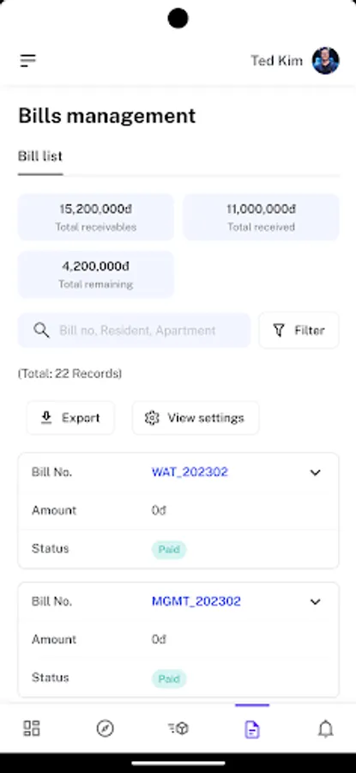This screenshot has width=356, height=773.
Task: Click the download icon in Export
Action: tap(46, 418)
